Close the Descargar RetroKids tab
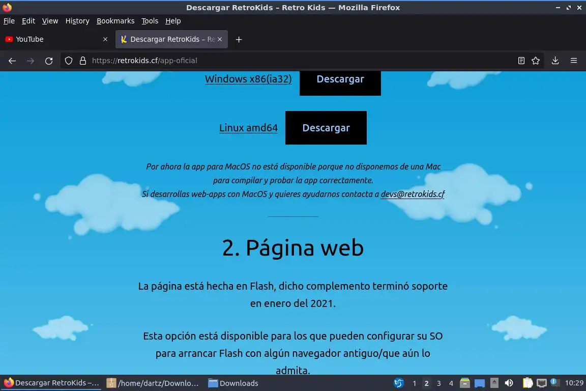The image size is (586, 391). coord(220,39)
